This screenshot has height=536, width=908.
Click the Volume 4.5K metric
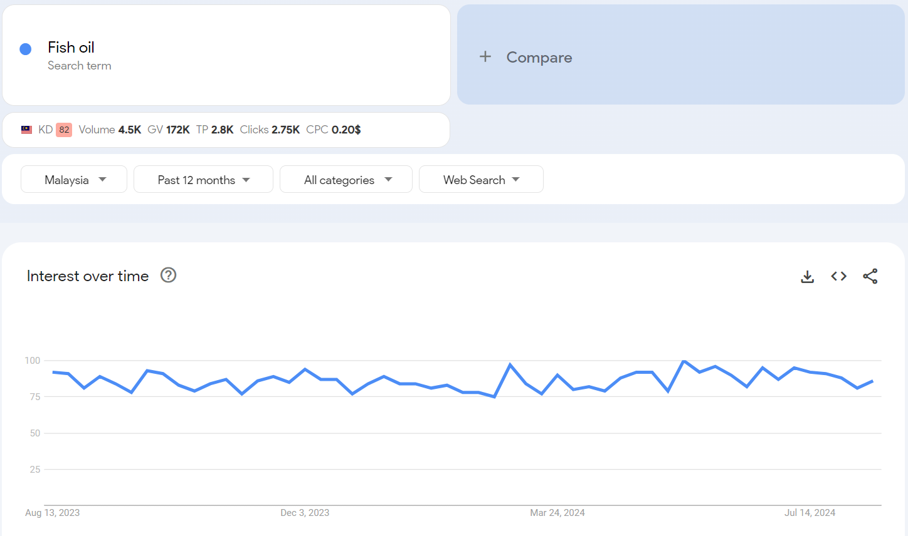pos(110,130)
